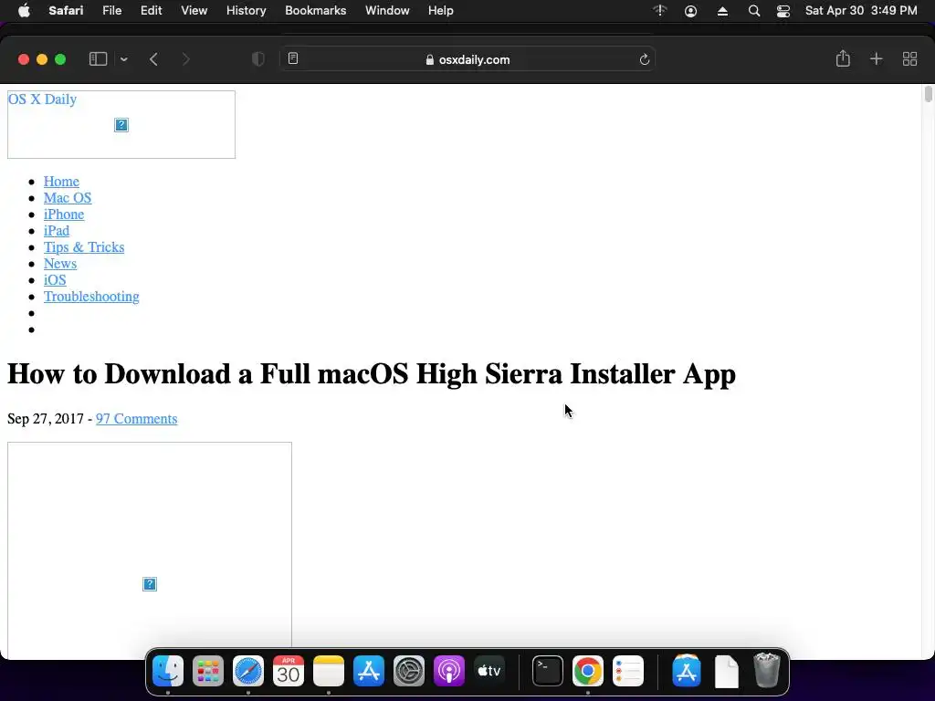The width and height of the screenshot is (935, 701).
Task: Open the OS X Daily header link
Action: (x=42, y=99)
